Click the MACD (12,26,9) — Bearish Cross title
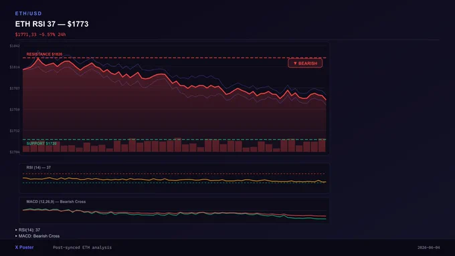Viewport: 455px width, 256px height. 56,201
